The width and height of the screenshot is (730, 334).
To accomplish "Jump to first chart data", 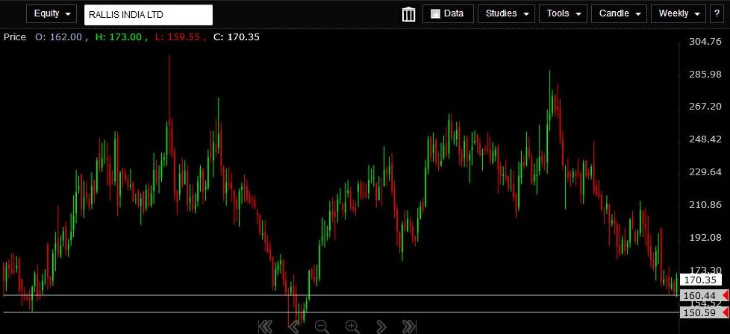I will pyautogui.click(x=264, y=326).
